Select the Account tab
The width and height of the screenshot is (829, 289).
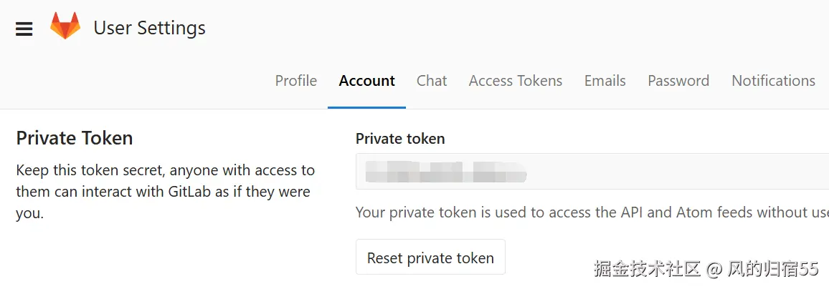tap(366, 81)
